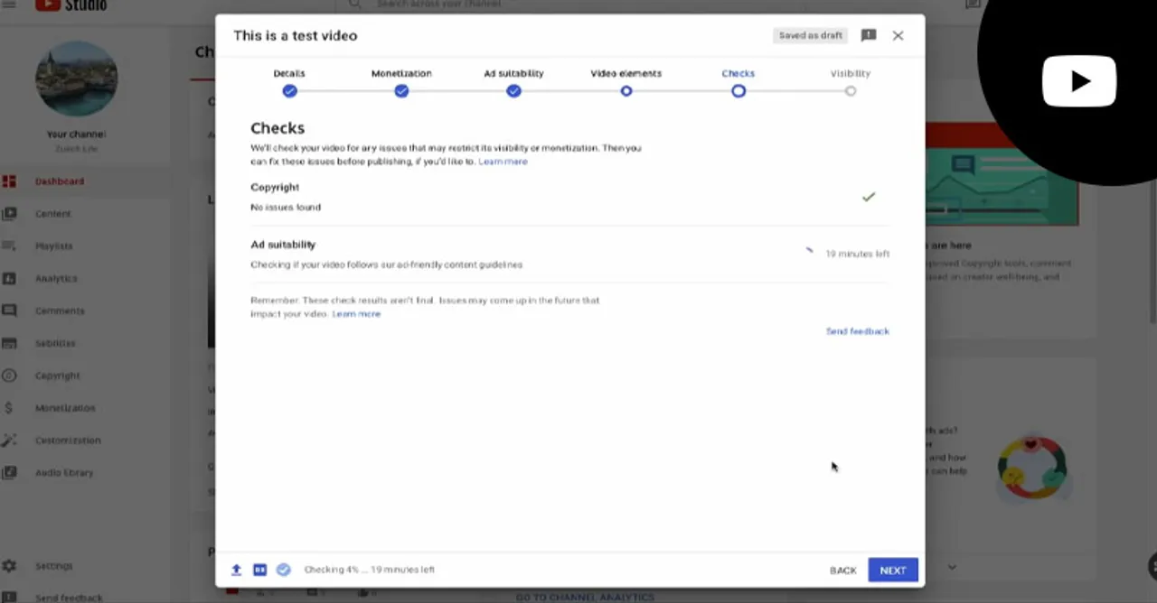Jump to the Visibility step
This screenshot has height=603, width=1157.
[851, 82]
